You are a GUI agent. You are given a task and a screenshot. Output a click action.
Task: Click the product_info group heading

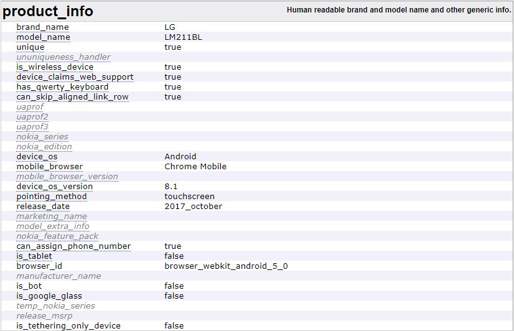coord(48,11)
